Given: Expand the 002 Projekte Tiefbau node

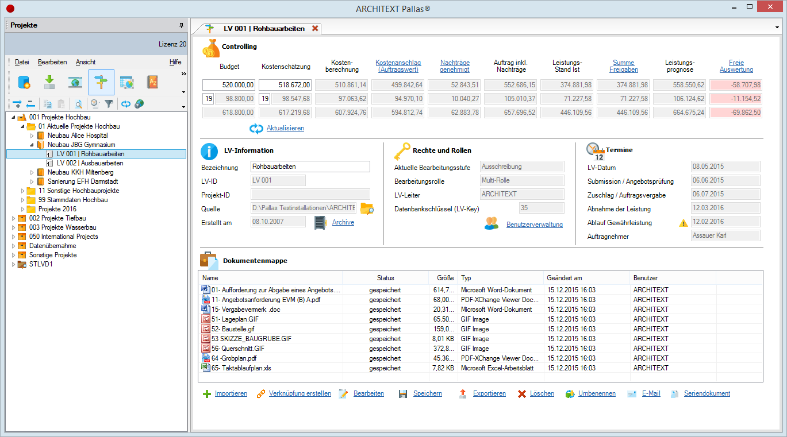Looking at the screenshot, I should (14, 218).
